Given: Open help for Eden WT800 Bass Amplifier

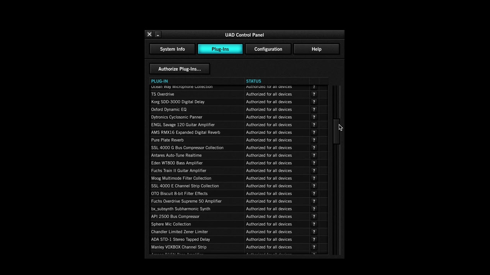Looking at the screenshot, I should (x=314, y=163).
